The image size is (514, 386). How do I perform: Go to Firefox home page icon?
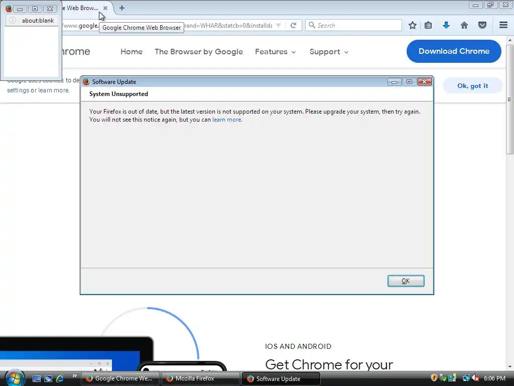464,25
